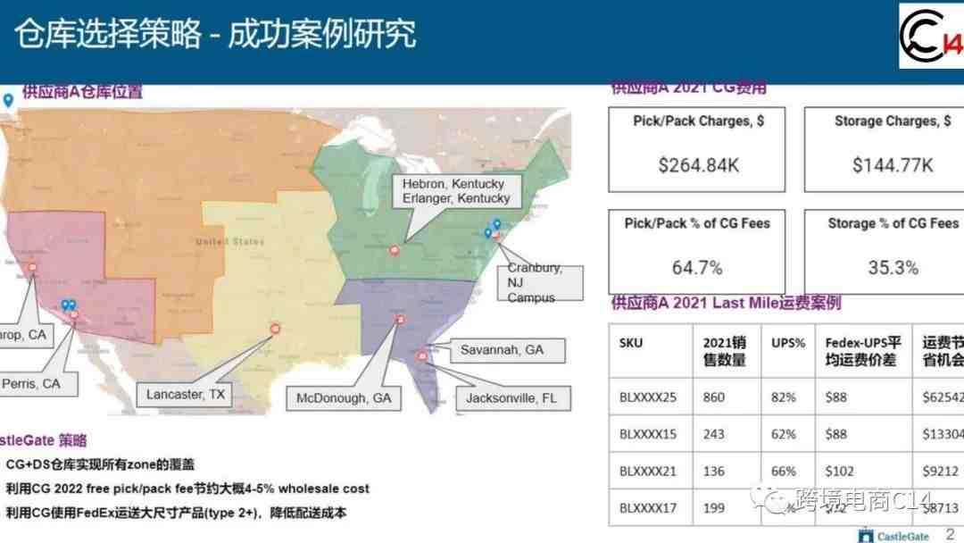
Task: Click the CastleGate logo in the footer
Action: [x=893, y=536]
